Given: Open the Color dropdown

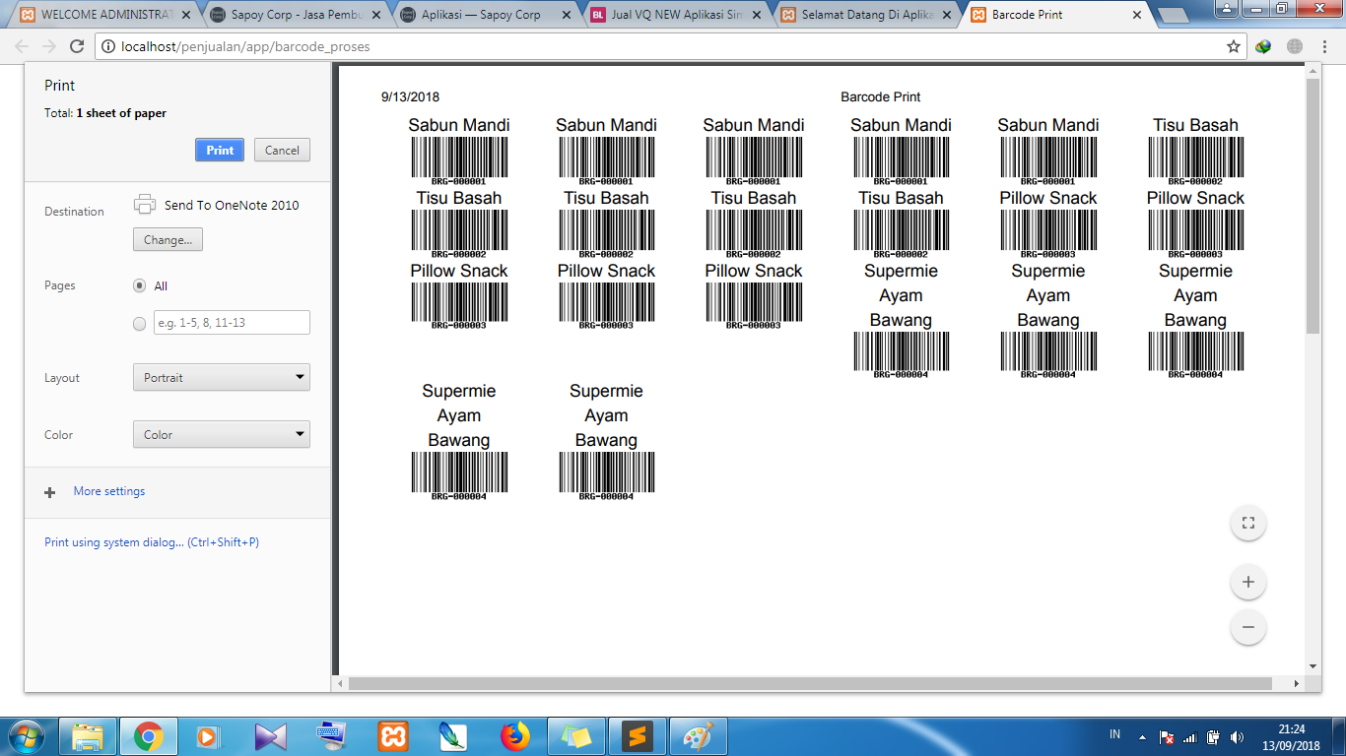Looking at the screenshot, I should click(x=222, y=434).
